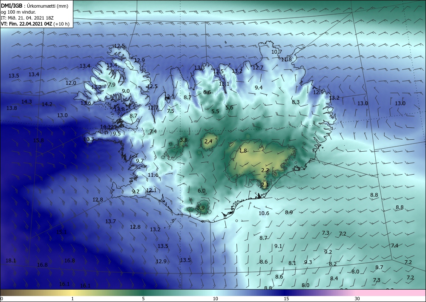This screenshot has height=302, width=426.
Task: Select the 5 tick on the color scale
Action: 143,299
